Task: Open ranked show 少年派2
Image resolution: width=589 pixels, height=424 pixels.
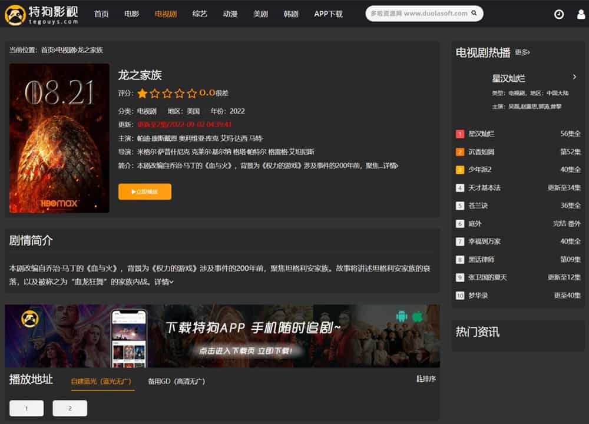Action: [x=479, y=170]
